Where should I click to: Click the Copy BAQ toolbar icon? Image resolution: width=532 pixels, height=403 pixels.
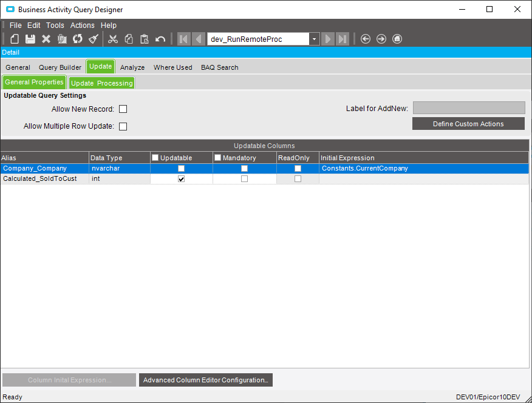62,39
